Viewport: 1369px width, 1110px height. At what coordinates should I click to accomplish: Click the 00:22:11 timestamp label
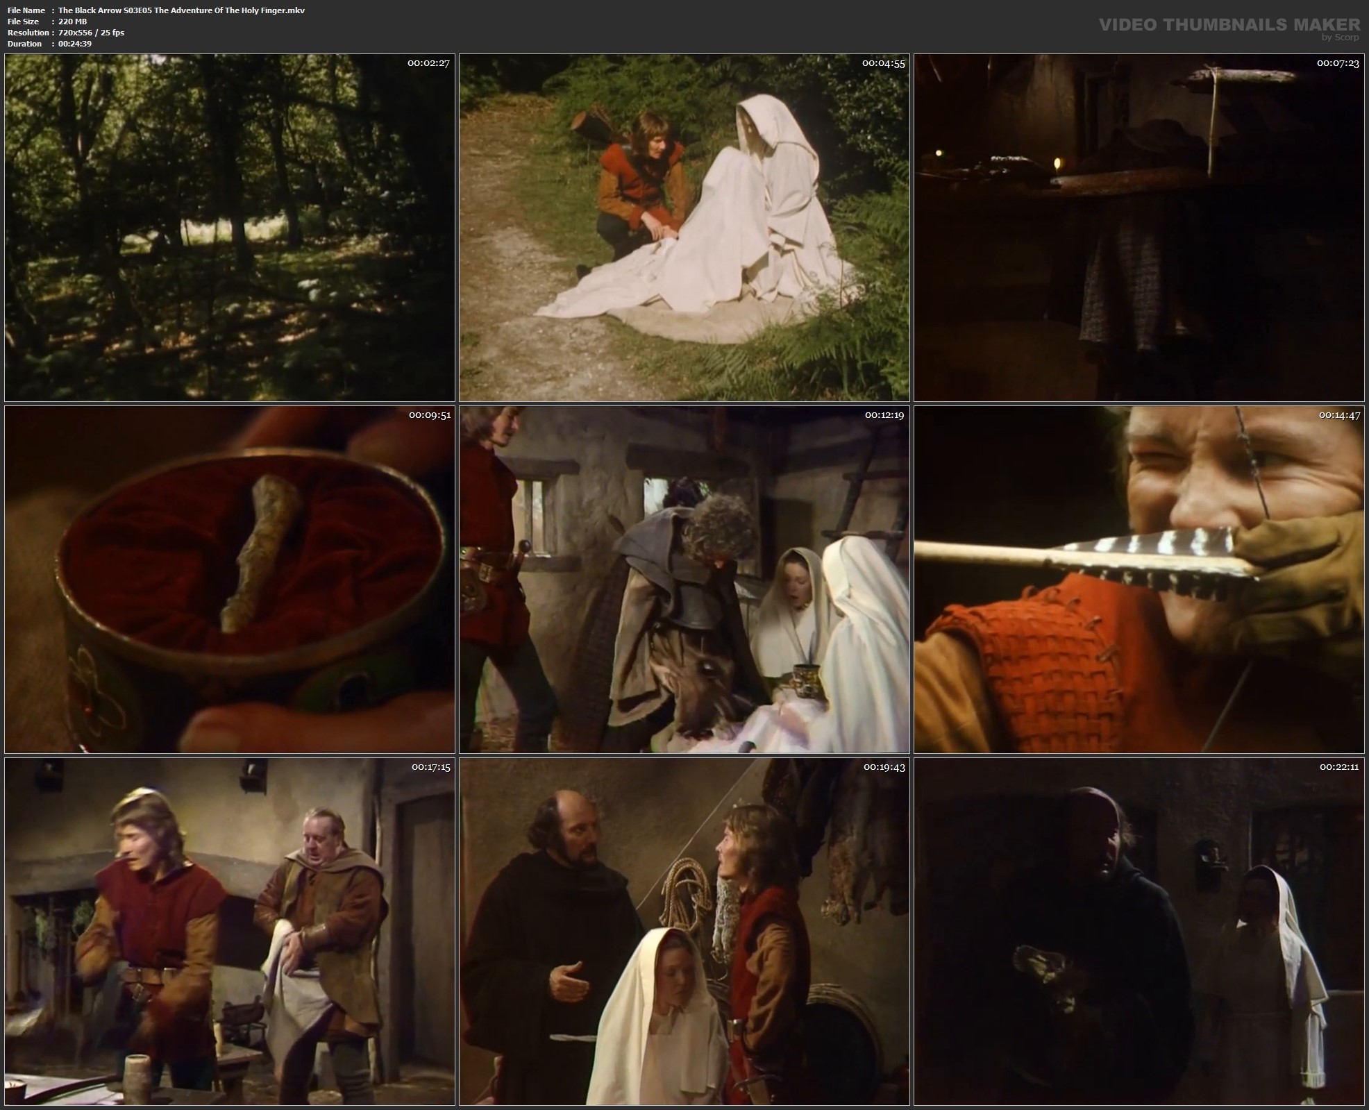[1339, 767]
